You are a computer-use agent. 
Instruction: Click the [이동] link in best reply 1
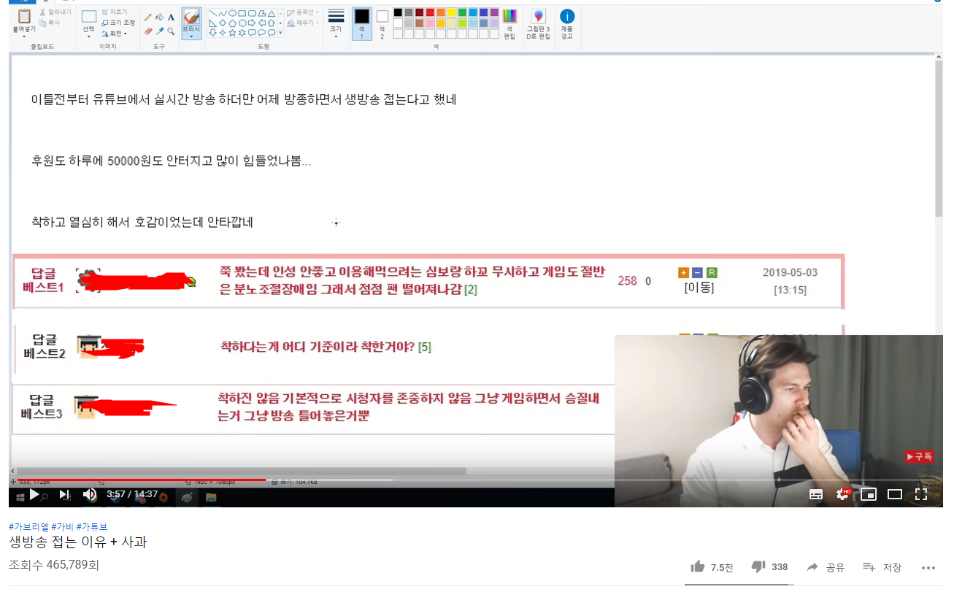pyautogui.click(x=699, y=288)
